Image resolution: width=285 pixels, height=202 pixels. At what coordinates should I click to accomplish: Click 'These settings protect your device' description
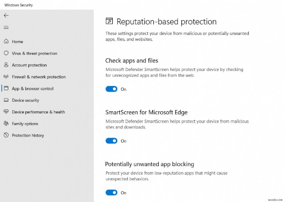177,36
